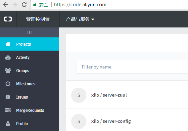Open the xilo / server-zuul project

[x=109, y=95]
